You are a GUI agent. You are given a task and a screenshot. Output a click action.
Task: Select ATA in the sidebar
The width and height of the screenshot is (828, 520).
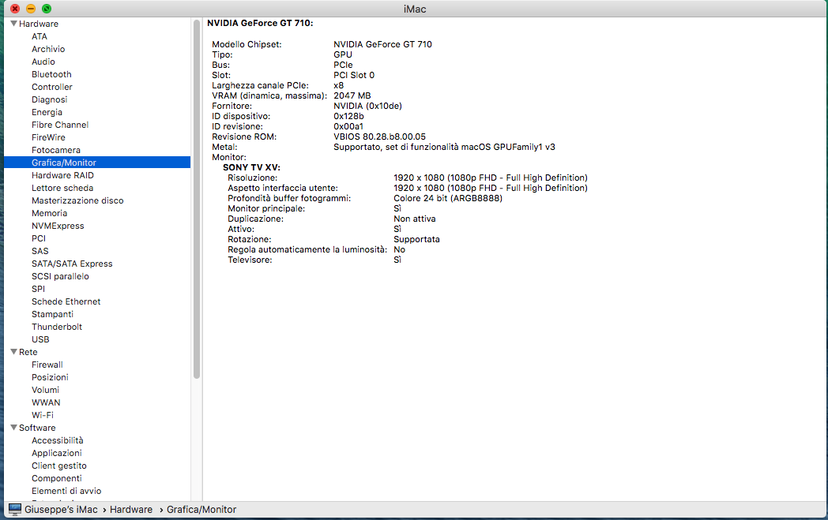coord(39,36)
